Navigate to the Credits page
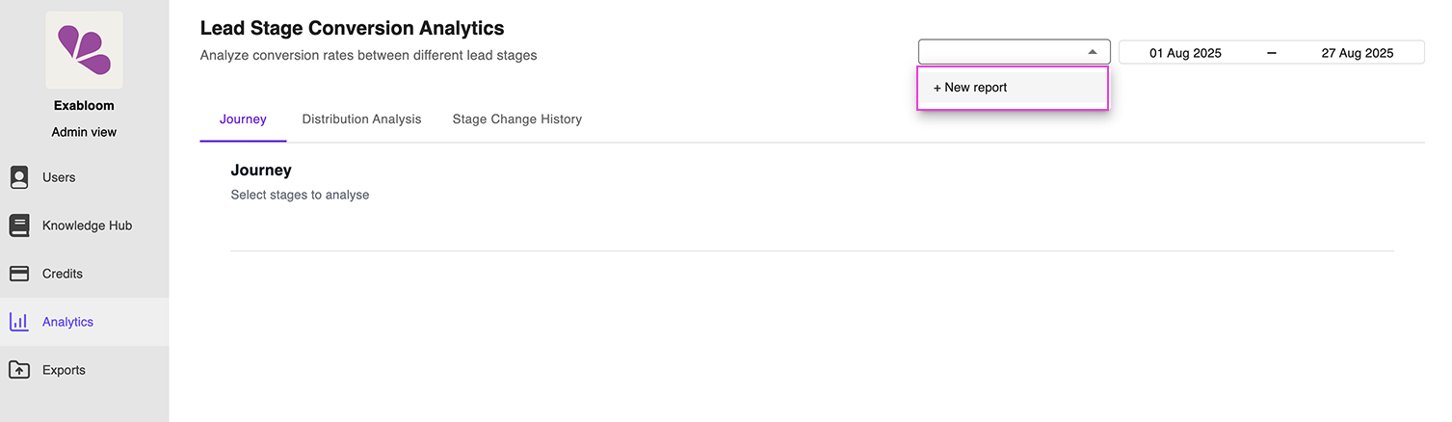The width and height of the screenshot is (1452, 422). pos(63,274)
